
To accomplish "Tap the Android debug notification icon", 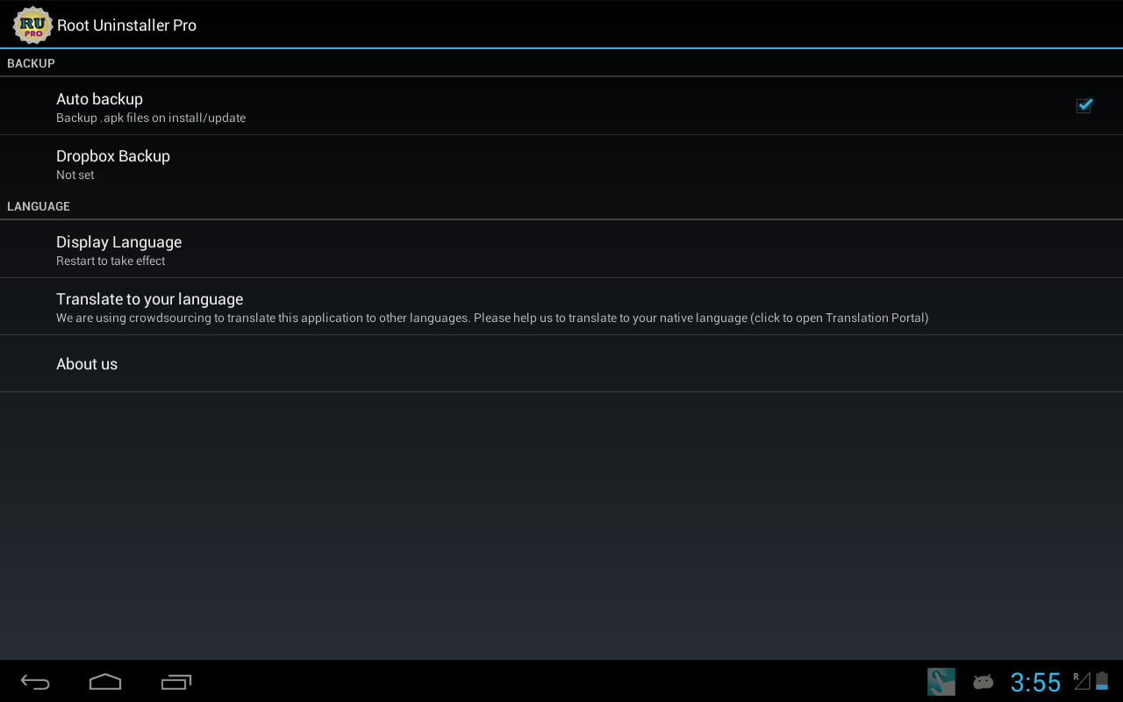I will 984,682.
